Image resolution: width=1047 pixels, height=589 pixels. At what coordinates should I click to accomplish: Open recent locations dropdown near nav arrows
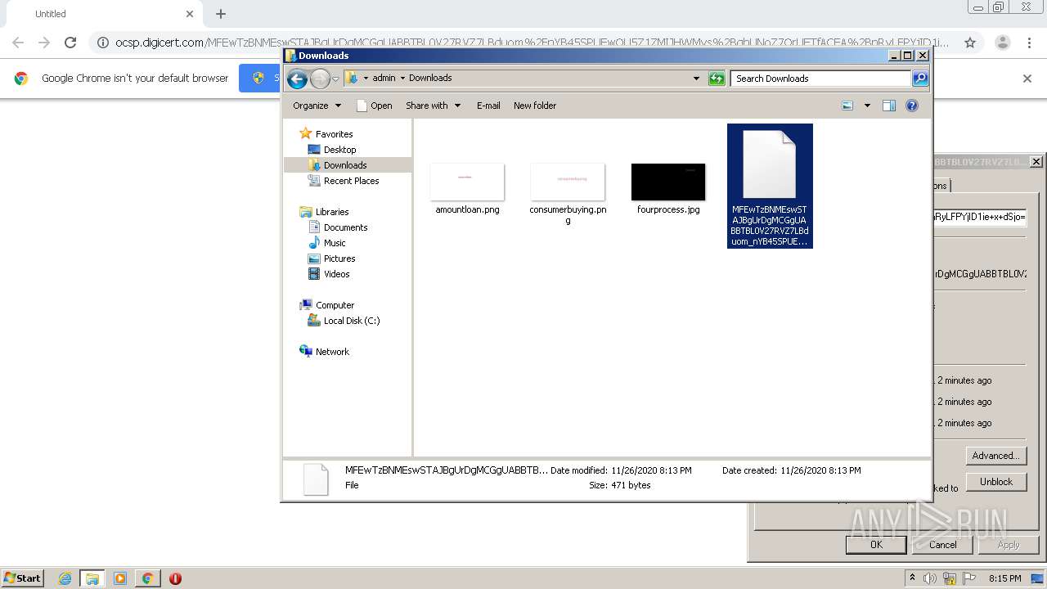tap(335, 79)
